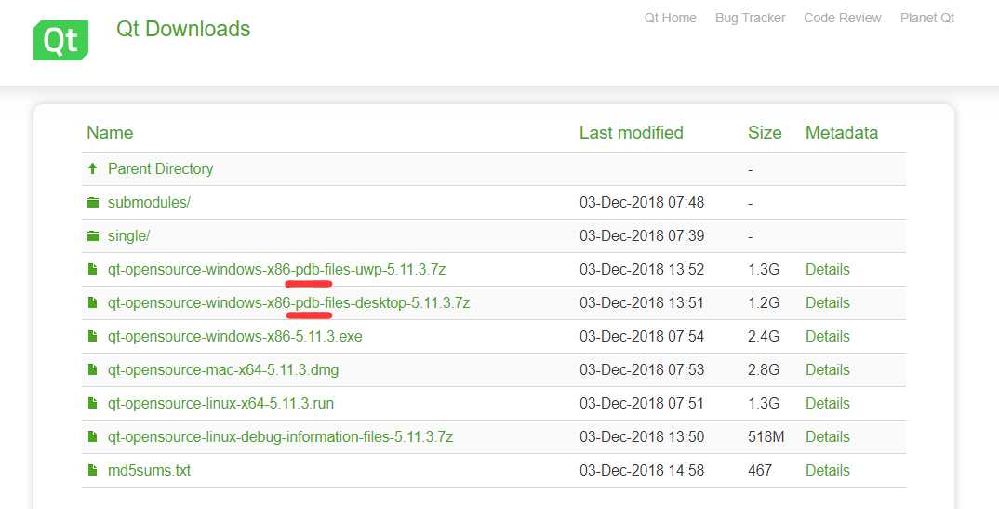Click file icon for windows-x86 exe
This screenshot has width=999, height=509.
[93, 336]
